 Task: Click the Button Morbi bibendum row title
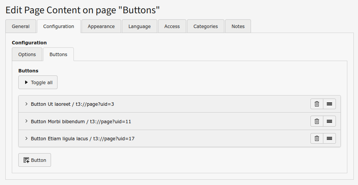coord(81,122)
